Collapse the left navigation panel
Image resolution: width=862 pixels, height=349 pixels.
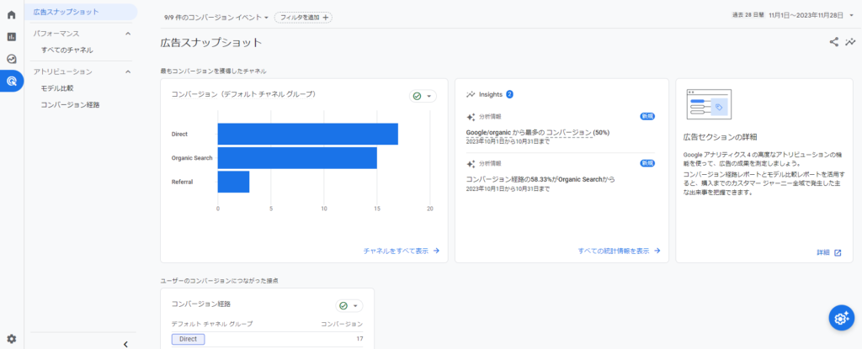coord(125,343)
